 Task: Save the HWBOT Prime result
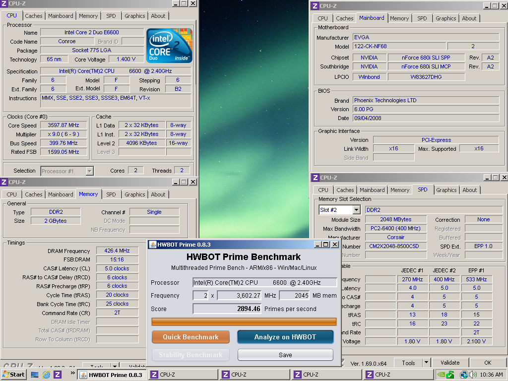tap(285, 355)
